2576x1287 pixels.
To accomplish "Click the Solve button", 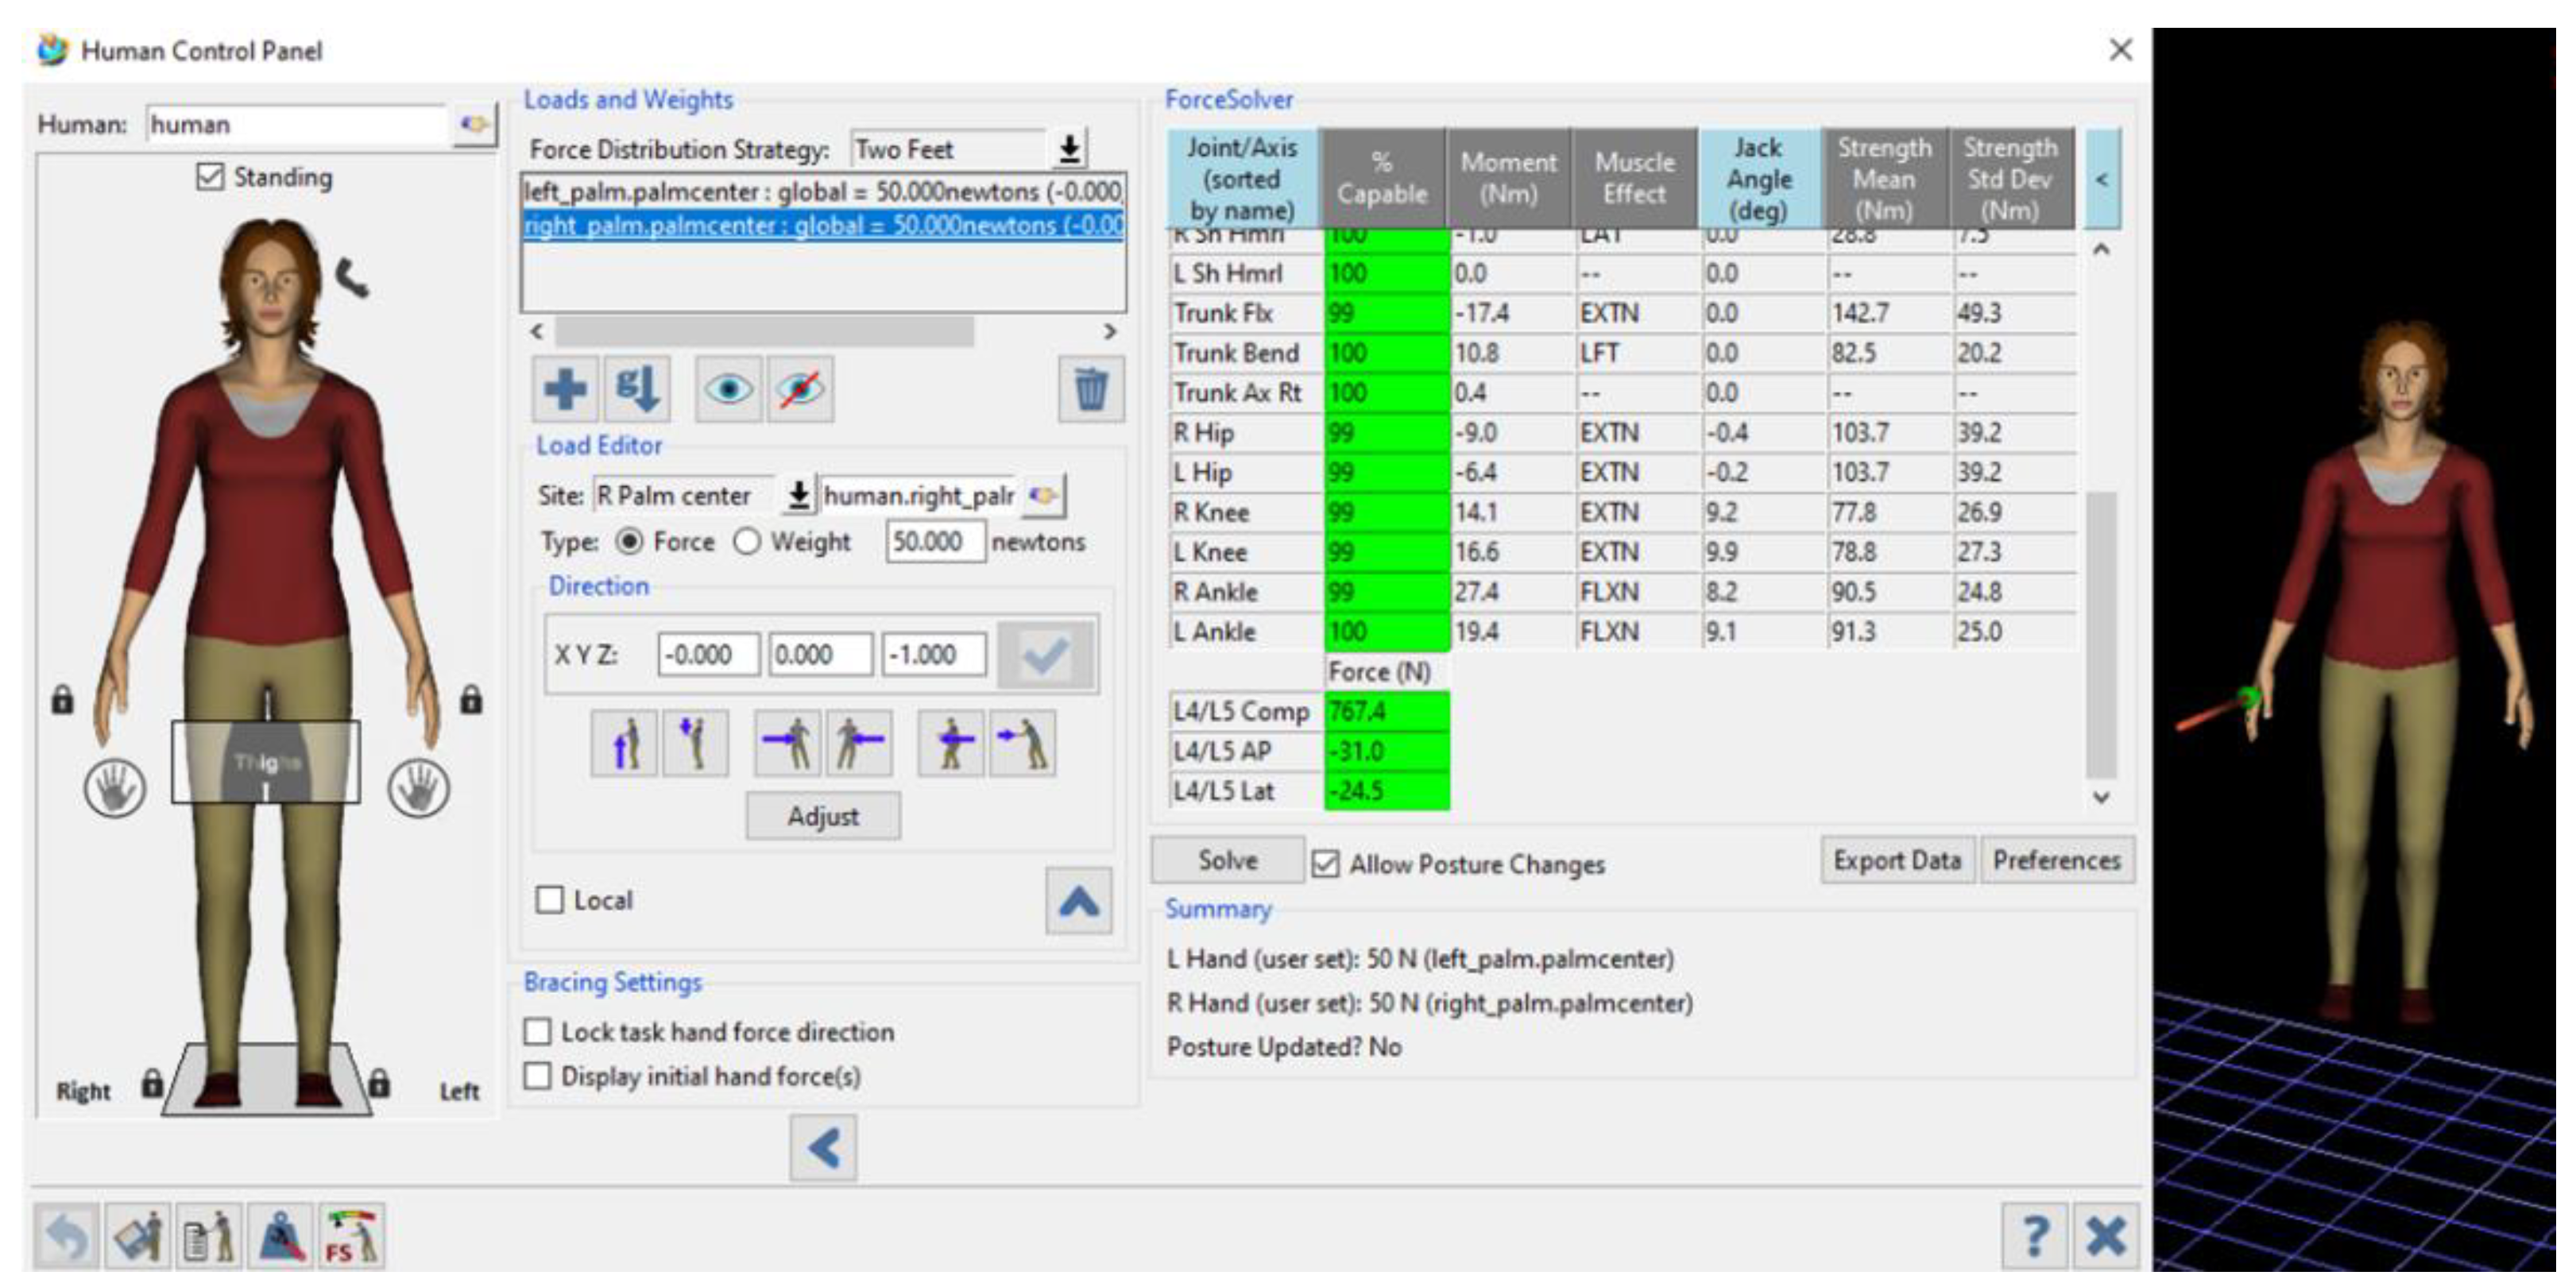I will coord(1227,861).
